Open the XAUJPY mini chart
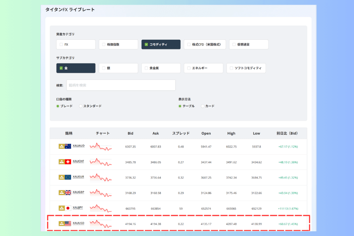 [101, 208]
